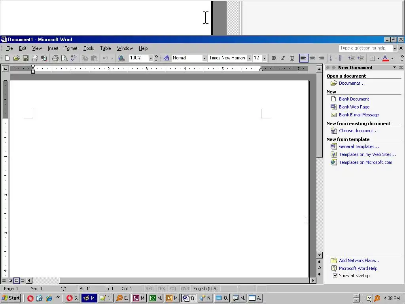Open the Border style dropdown arrow
The image size is (405, 304).
(x=379, y=58)
